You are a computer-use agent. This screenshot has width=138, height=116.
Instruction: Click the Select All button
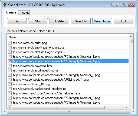click(81, 21)
